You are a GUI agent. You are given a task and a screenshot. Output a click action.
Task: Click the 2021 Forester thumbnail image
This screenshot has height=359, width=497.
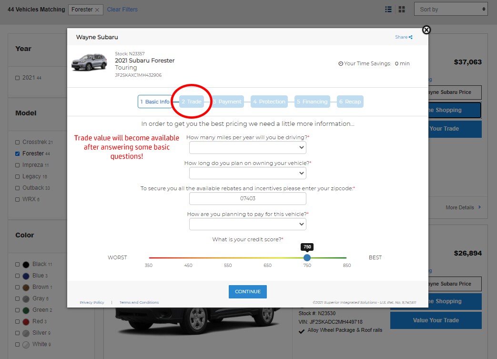point(89,62)
